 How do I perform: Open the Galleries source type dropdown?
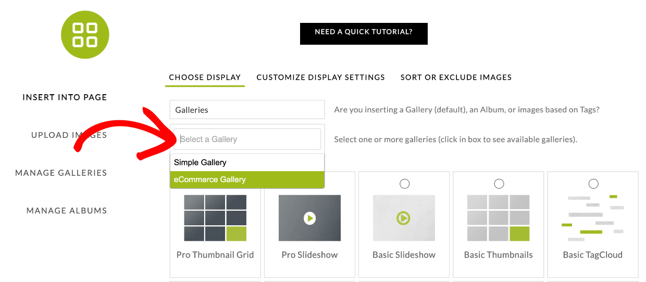tap(247, 110)
